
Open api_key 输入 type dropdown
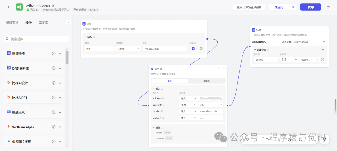[188, 98]
